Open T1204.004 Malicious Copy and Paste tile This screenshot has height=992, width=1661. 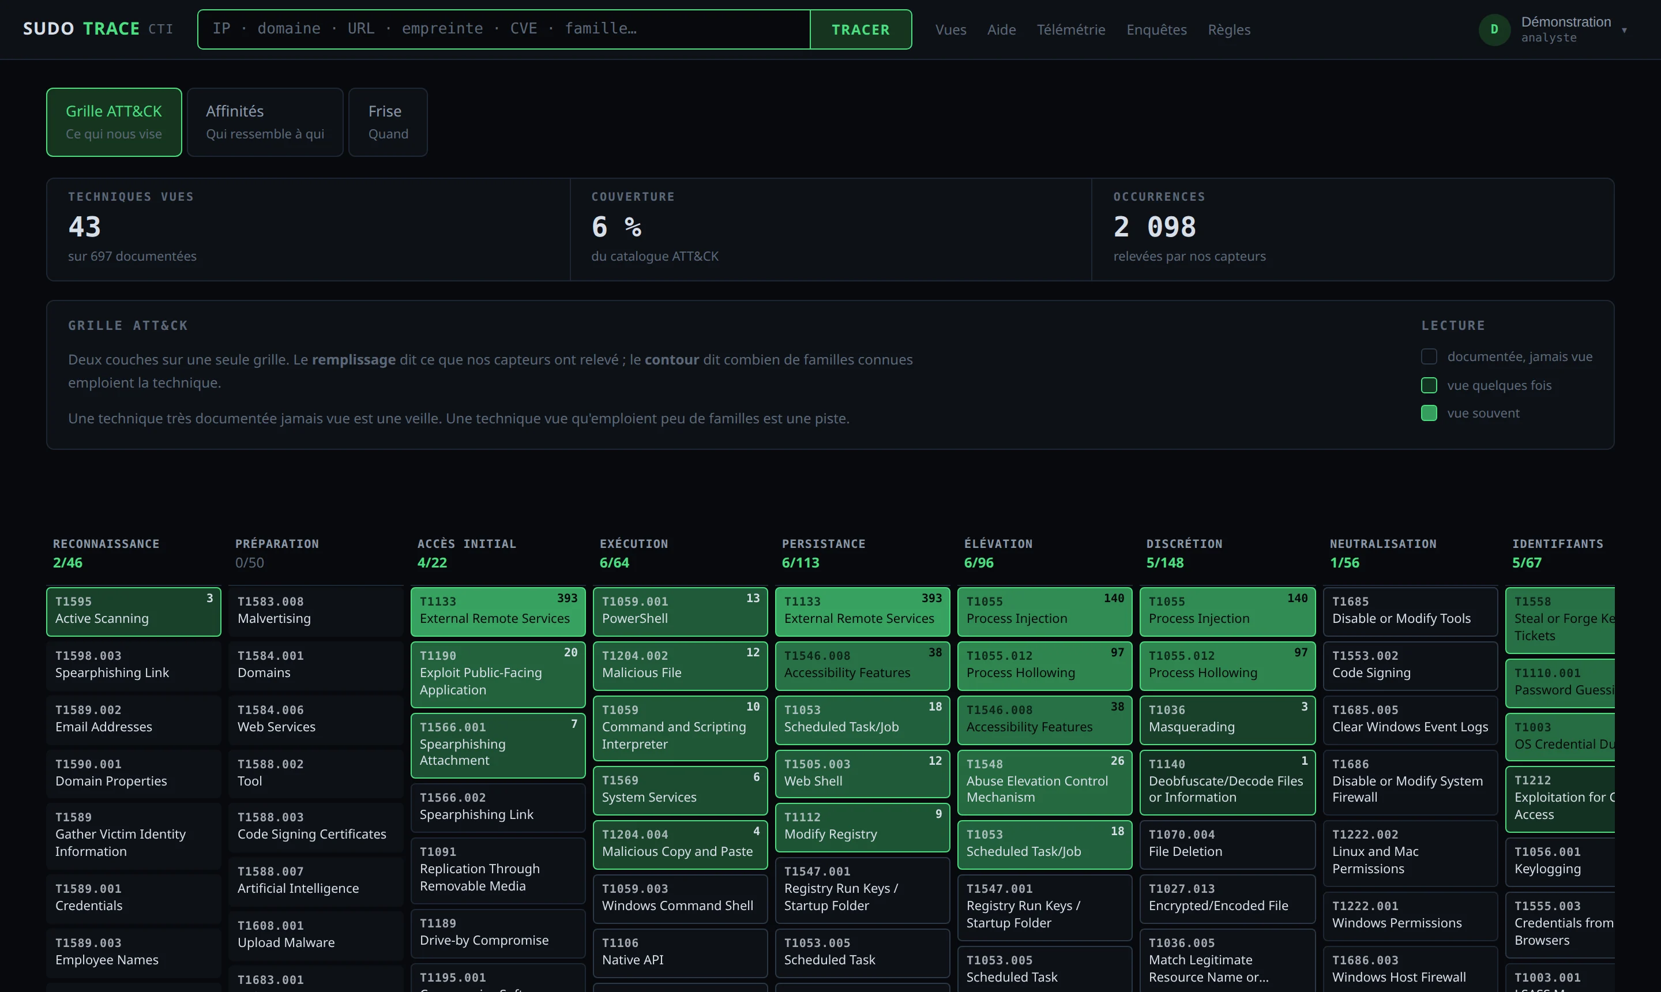pyautogui.click(x=680, y=844)
